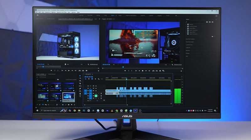Screen dimensions: 251x140
Task: Click timeline timecode 00:01:07:06
Action: [x=89, y=77]
